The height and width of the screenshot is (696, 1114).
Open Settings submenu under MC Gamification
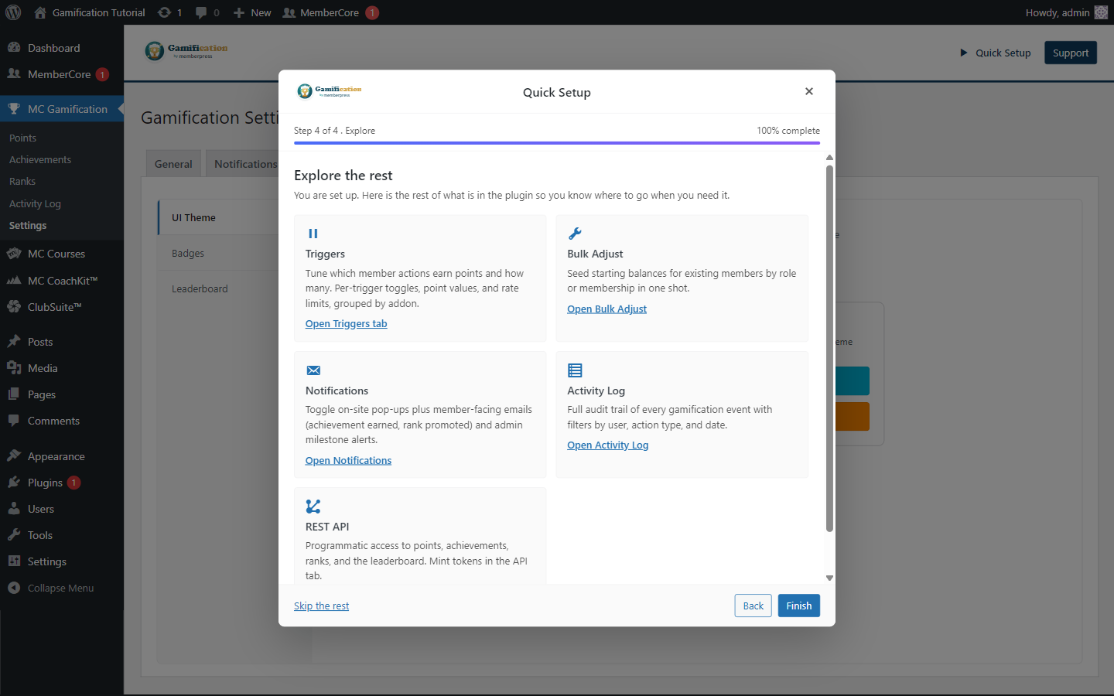[x=28, y=225]
